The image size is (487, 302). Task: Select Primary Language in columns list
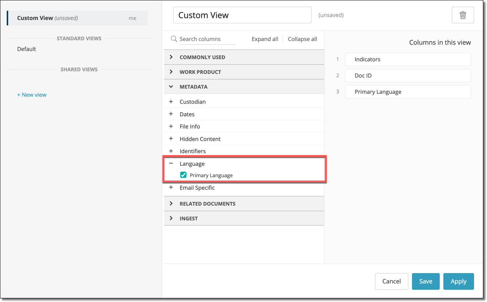(x=408, y=92)
